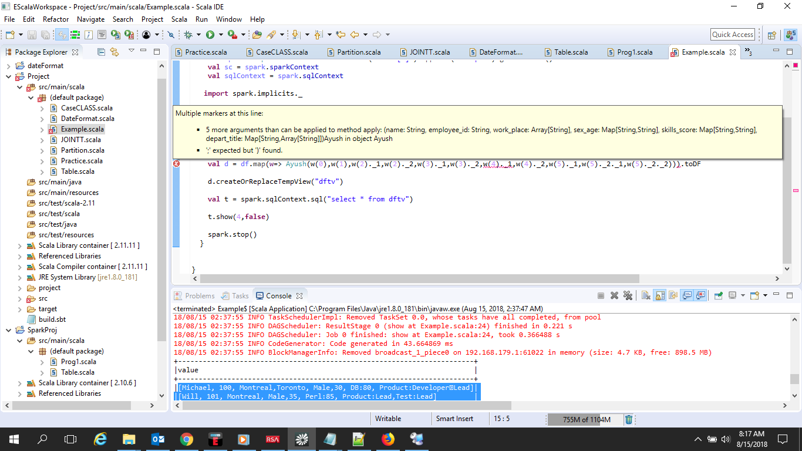Click Remove All Terminated Launches icon
Image resolution: width=802 pixels, height=451 pixels.
pos(628,296)
